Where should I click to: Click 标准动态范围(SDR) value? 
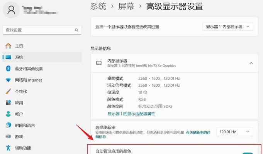pos(155,106)
